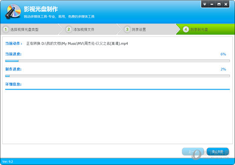The height and width of the screenshot is (165, 235).
Task: Click the 当前进度 label
Action: (13, 54)
